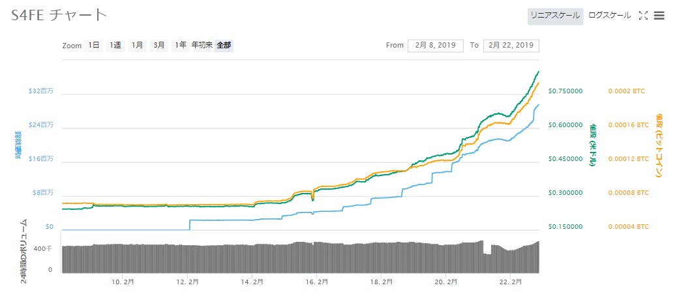Screen dimensions: 677x294
Task: Click the From date field
Action: pos(435,46)
